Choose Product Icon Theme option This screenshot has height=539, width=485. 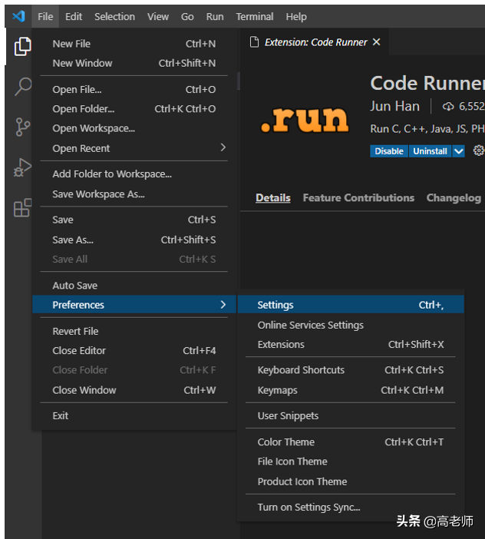351,481
